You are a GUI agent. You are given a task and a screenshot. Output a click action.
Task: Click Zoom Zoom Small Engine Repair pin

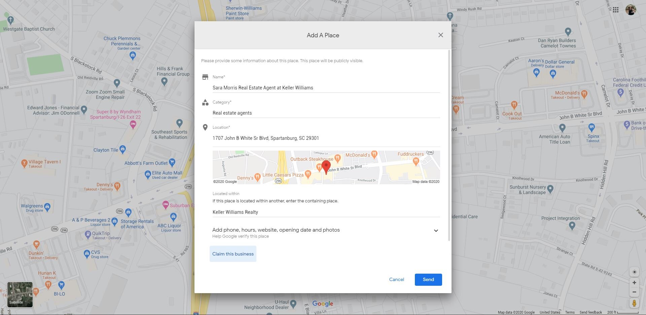[x=117, y=83]
